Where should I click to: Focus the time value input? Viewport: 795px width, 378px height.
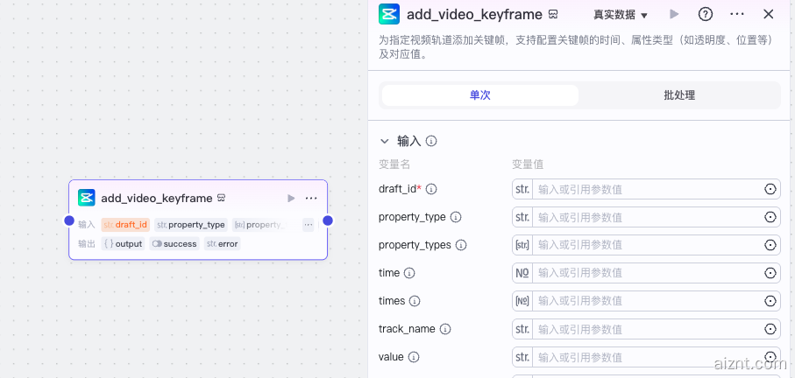coord(648,273)
